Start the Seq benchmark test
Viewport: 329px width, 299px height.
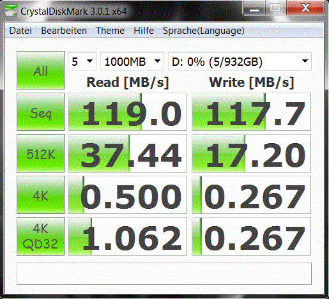tap(40, 112)
